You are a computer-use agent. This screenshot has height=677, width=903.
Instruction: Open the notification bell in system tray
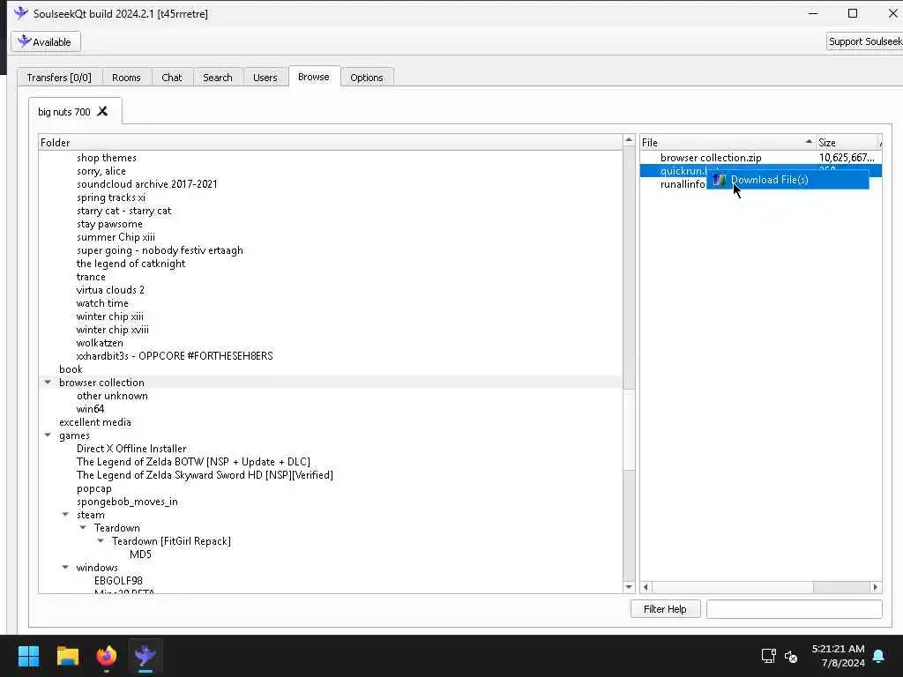(879, 656)
